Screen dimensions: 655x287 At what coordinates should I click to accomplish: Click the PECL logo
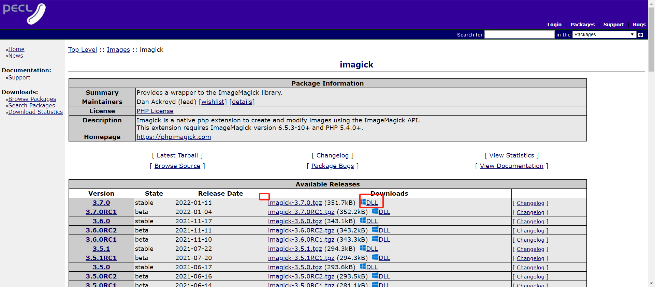point(24,14)
